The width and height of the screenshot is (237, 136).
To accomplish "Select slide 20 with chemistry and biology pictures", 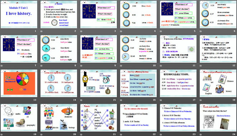I will 59,118.
